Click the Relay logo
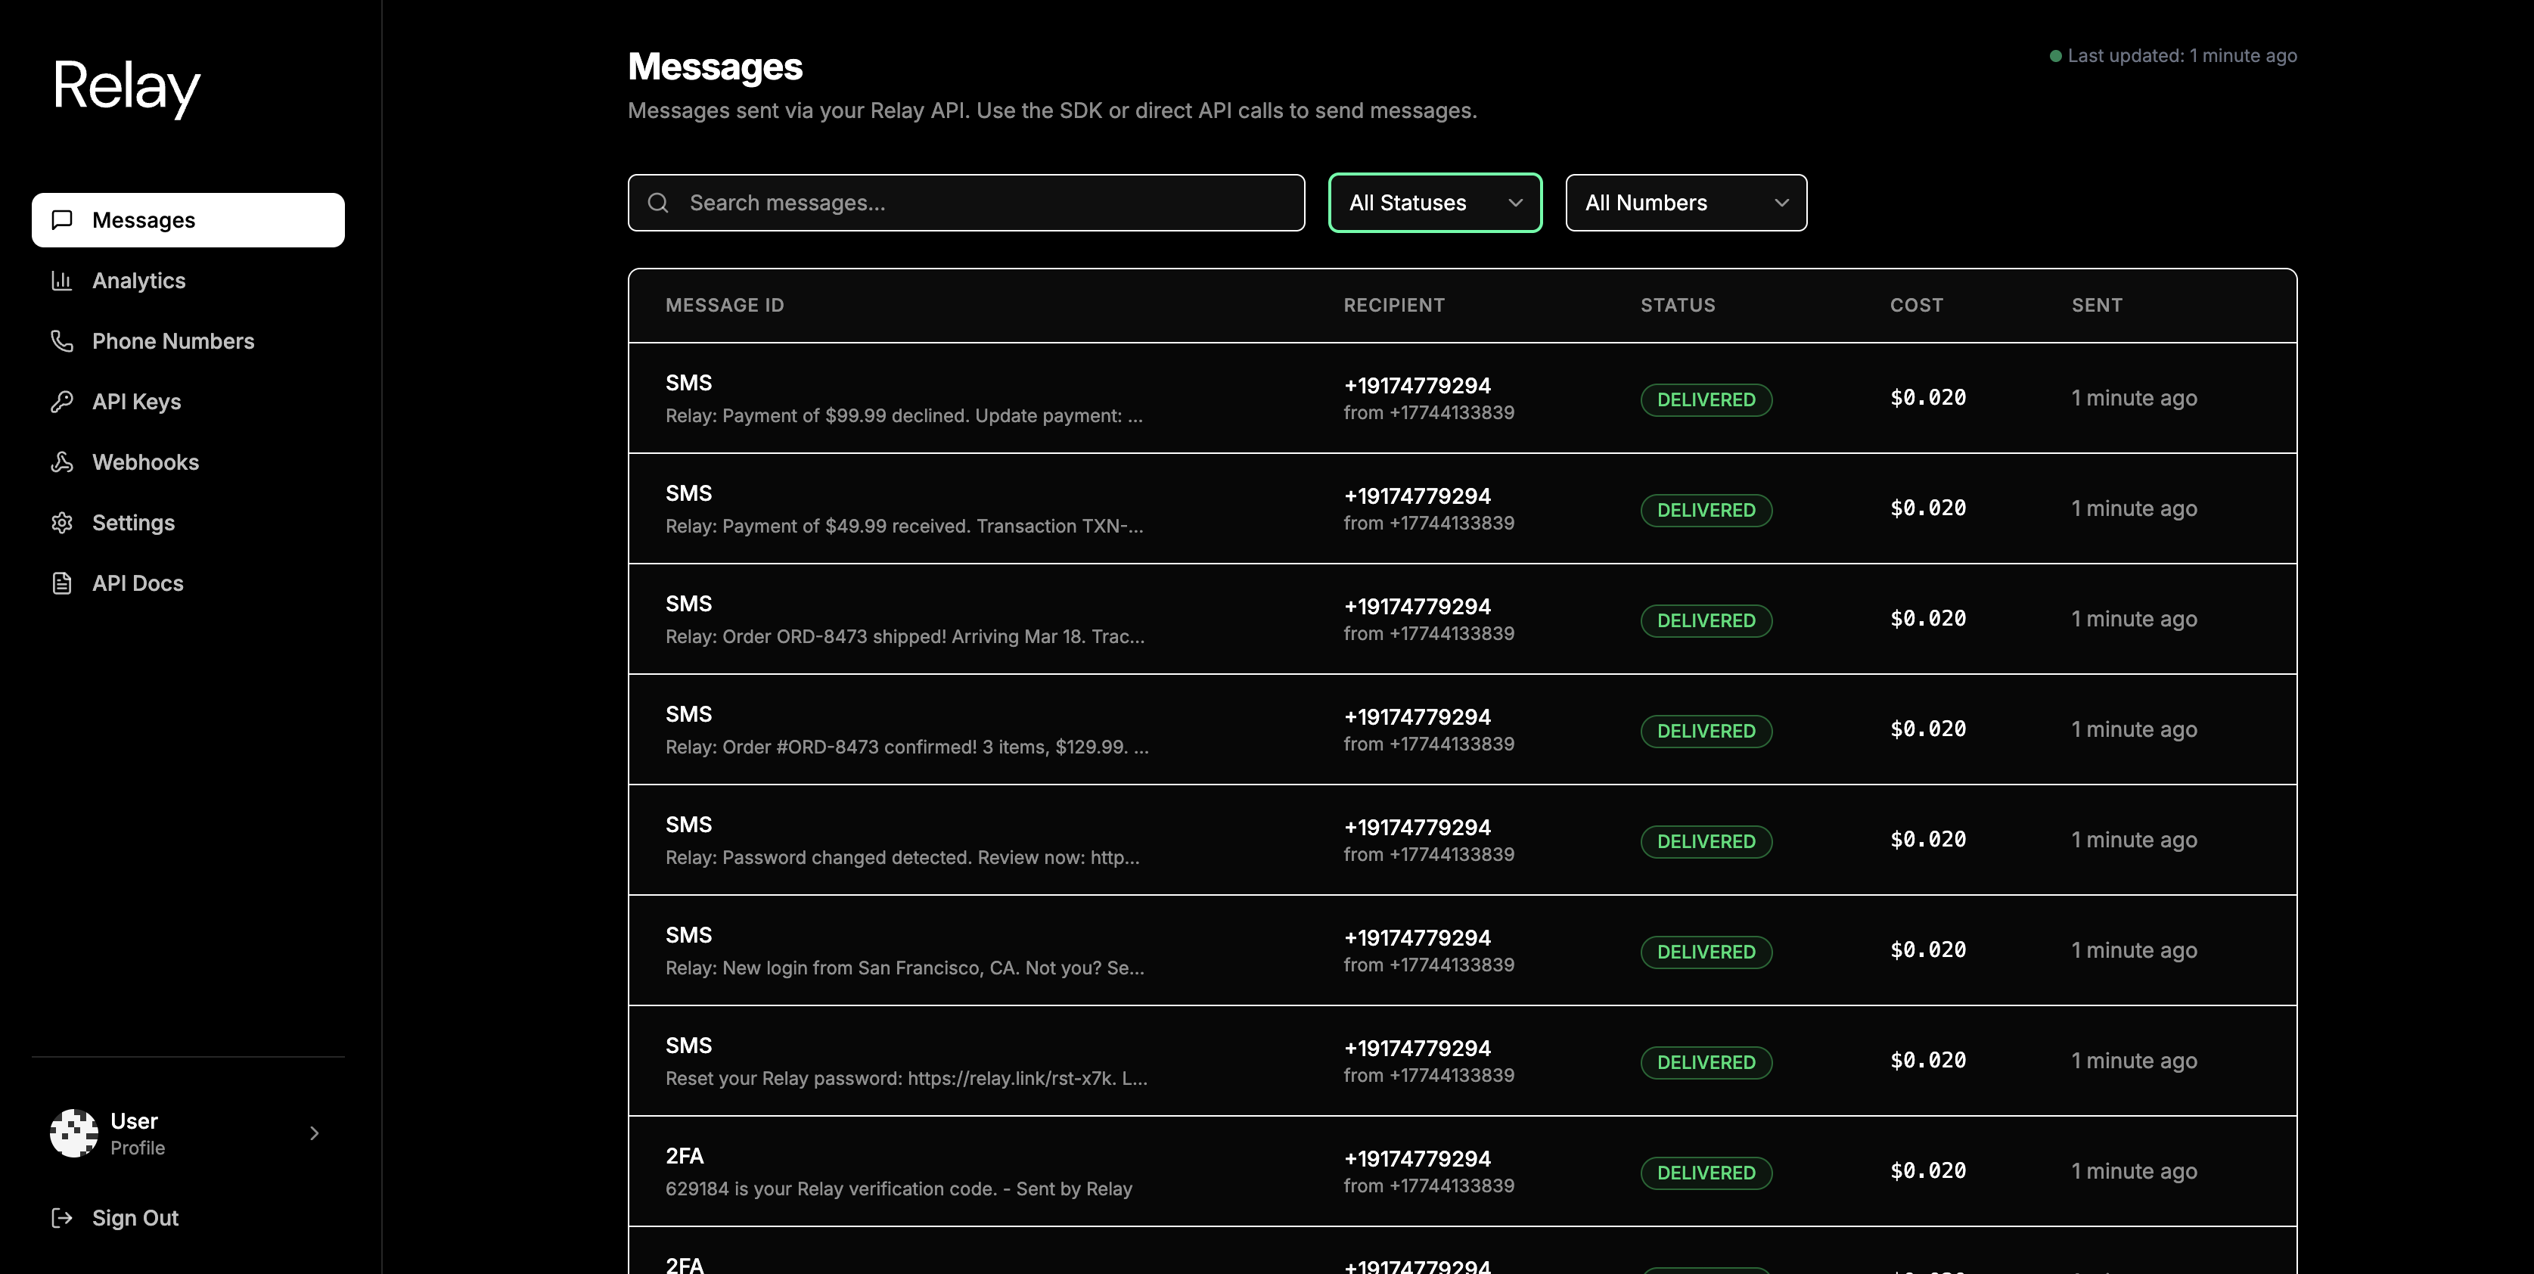The image size is (2534, 1274). 126,86
